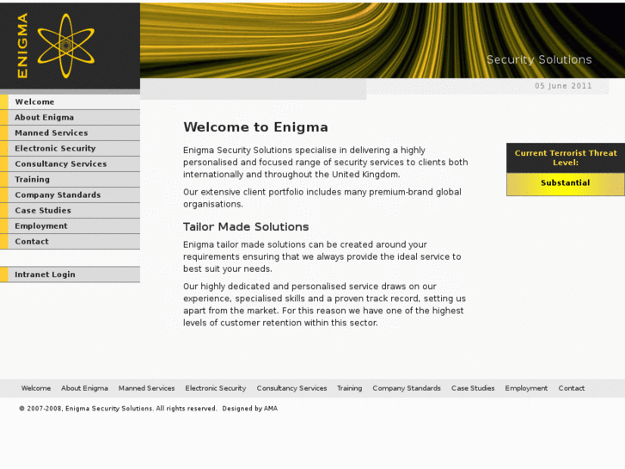View Case Studies from sidebar
The width and height of the screenshot is (625, 469).
43,210
